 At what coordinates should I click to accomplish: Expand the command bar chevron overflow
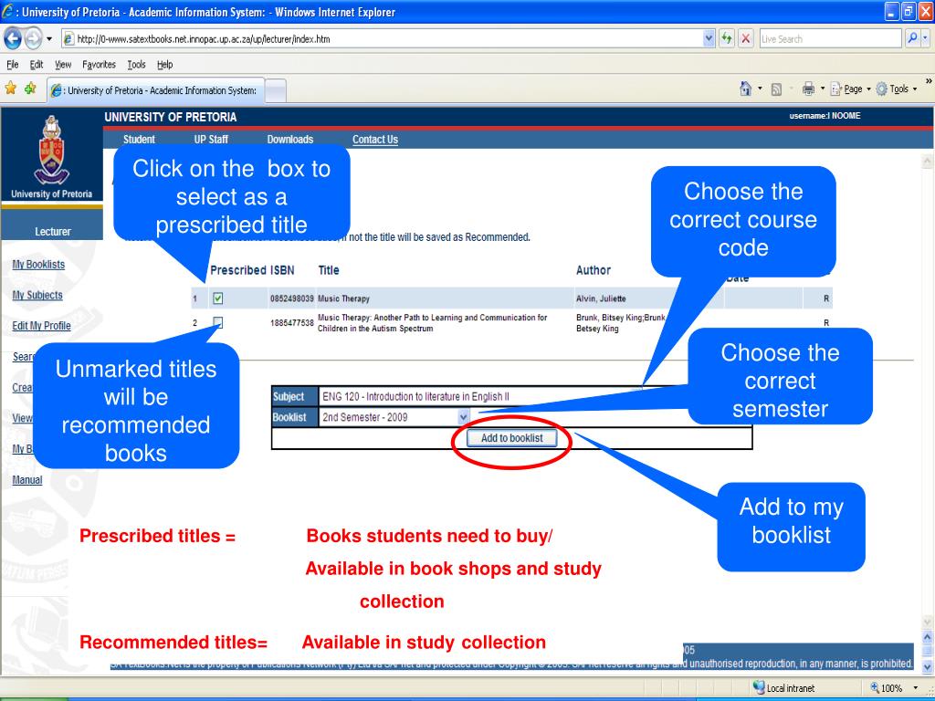pos(929,81)
